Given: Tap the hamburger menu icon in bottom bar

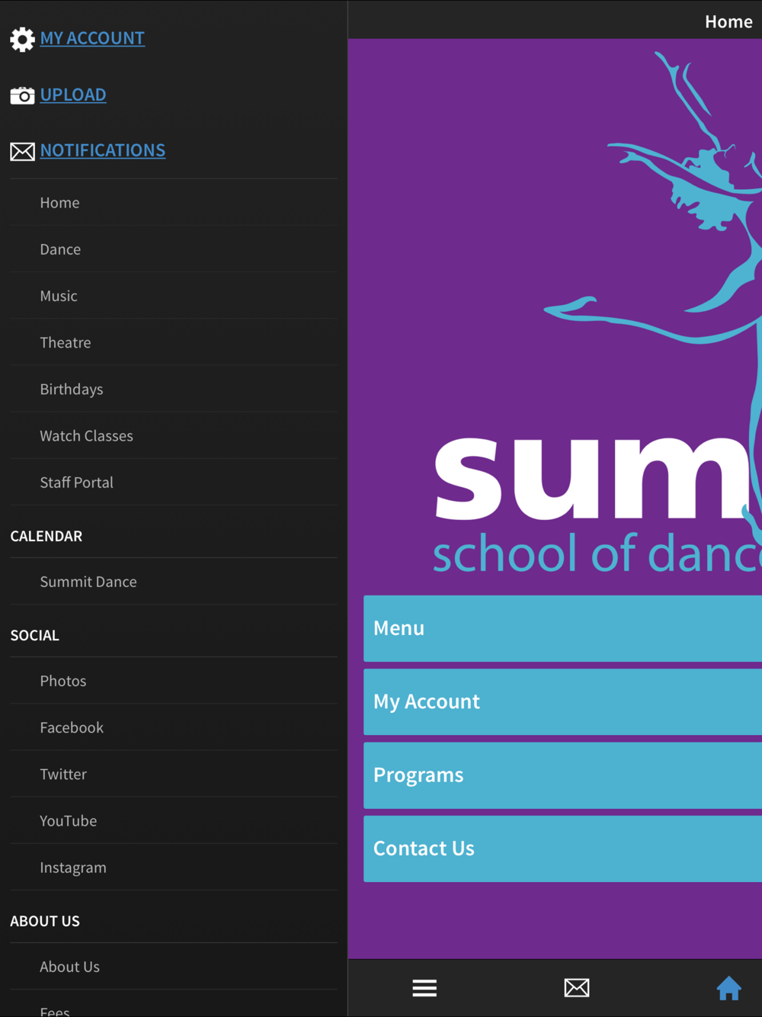Looking at the screenshot, I should (424, 988).
